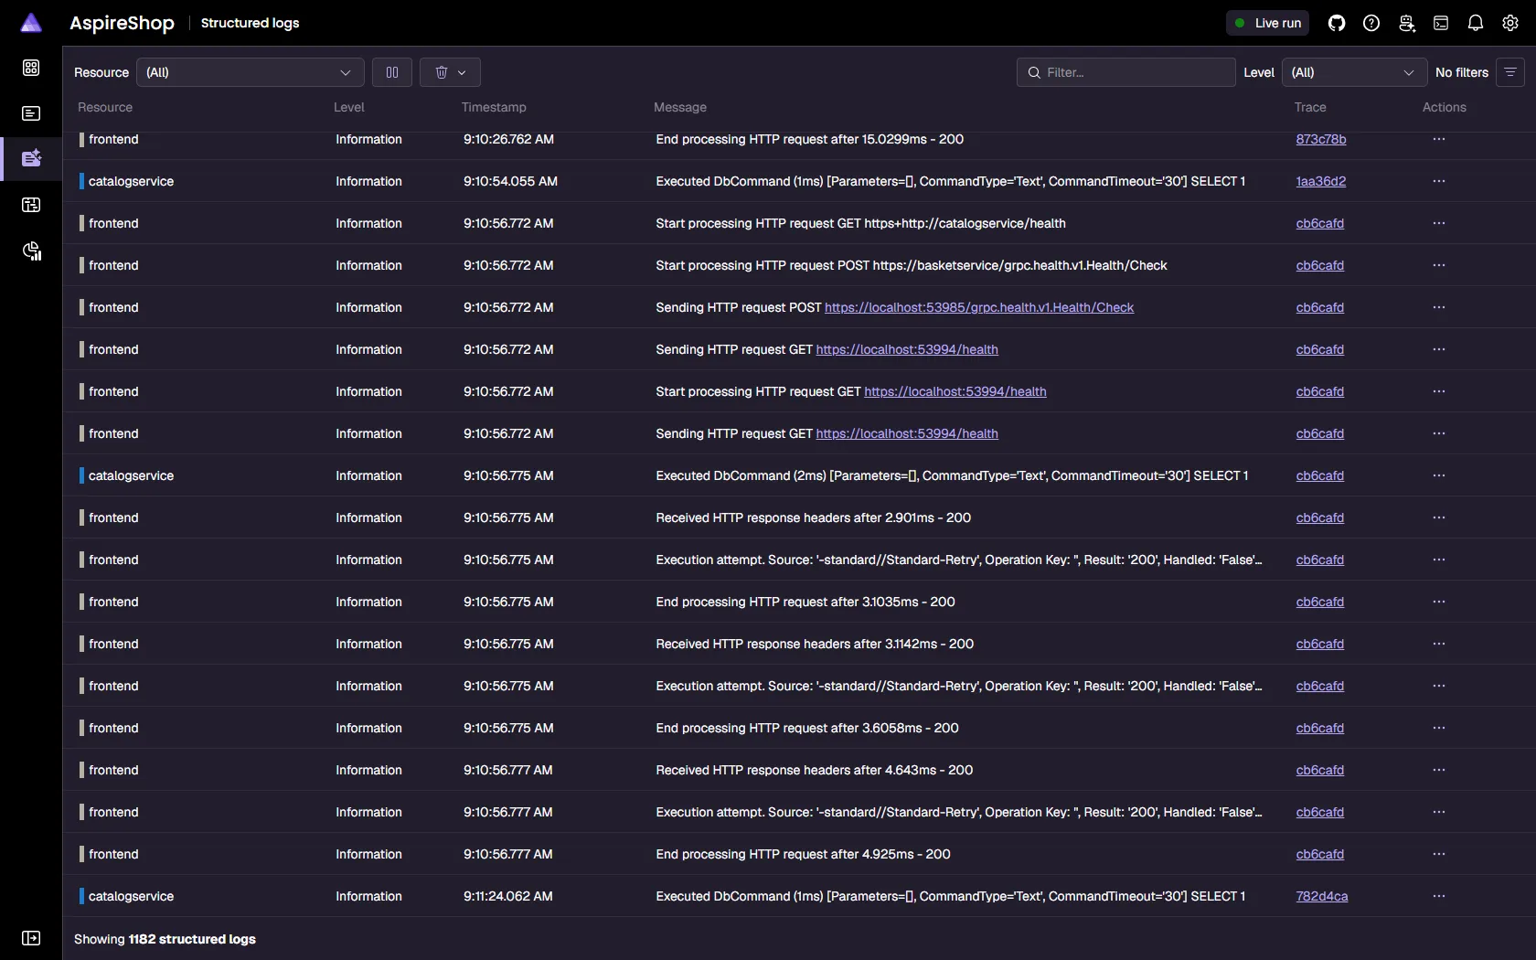The image size is (1536, 960).
Task: Pause incoming structured logs
Action: tap(392, 72)
